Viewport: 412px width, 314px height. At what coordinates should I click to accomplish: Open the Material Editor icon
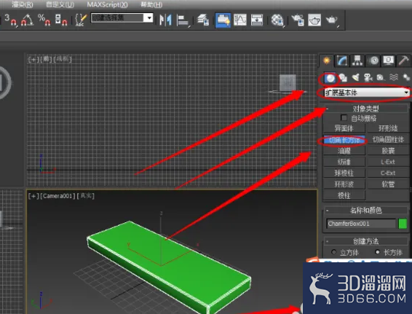point(277,20)
